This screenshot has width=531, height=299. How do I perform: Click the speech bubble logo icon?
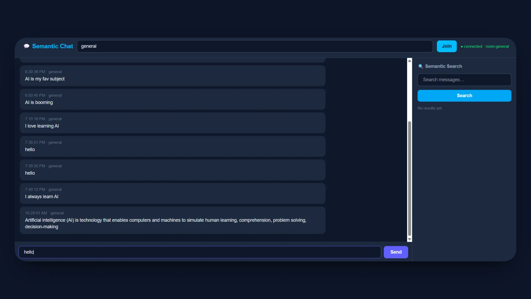27,46
